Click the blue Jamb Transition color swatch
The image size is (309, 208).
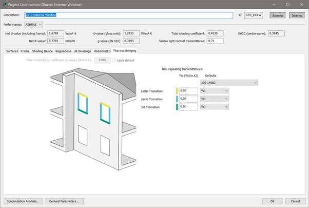tap(177, 99)
